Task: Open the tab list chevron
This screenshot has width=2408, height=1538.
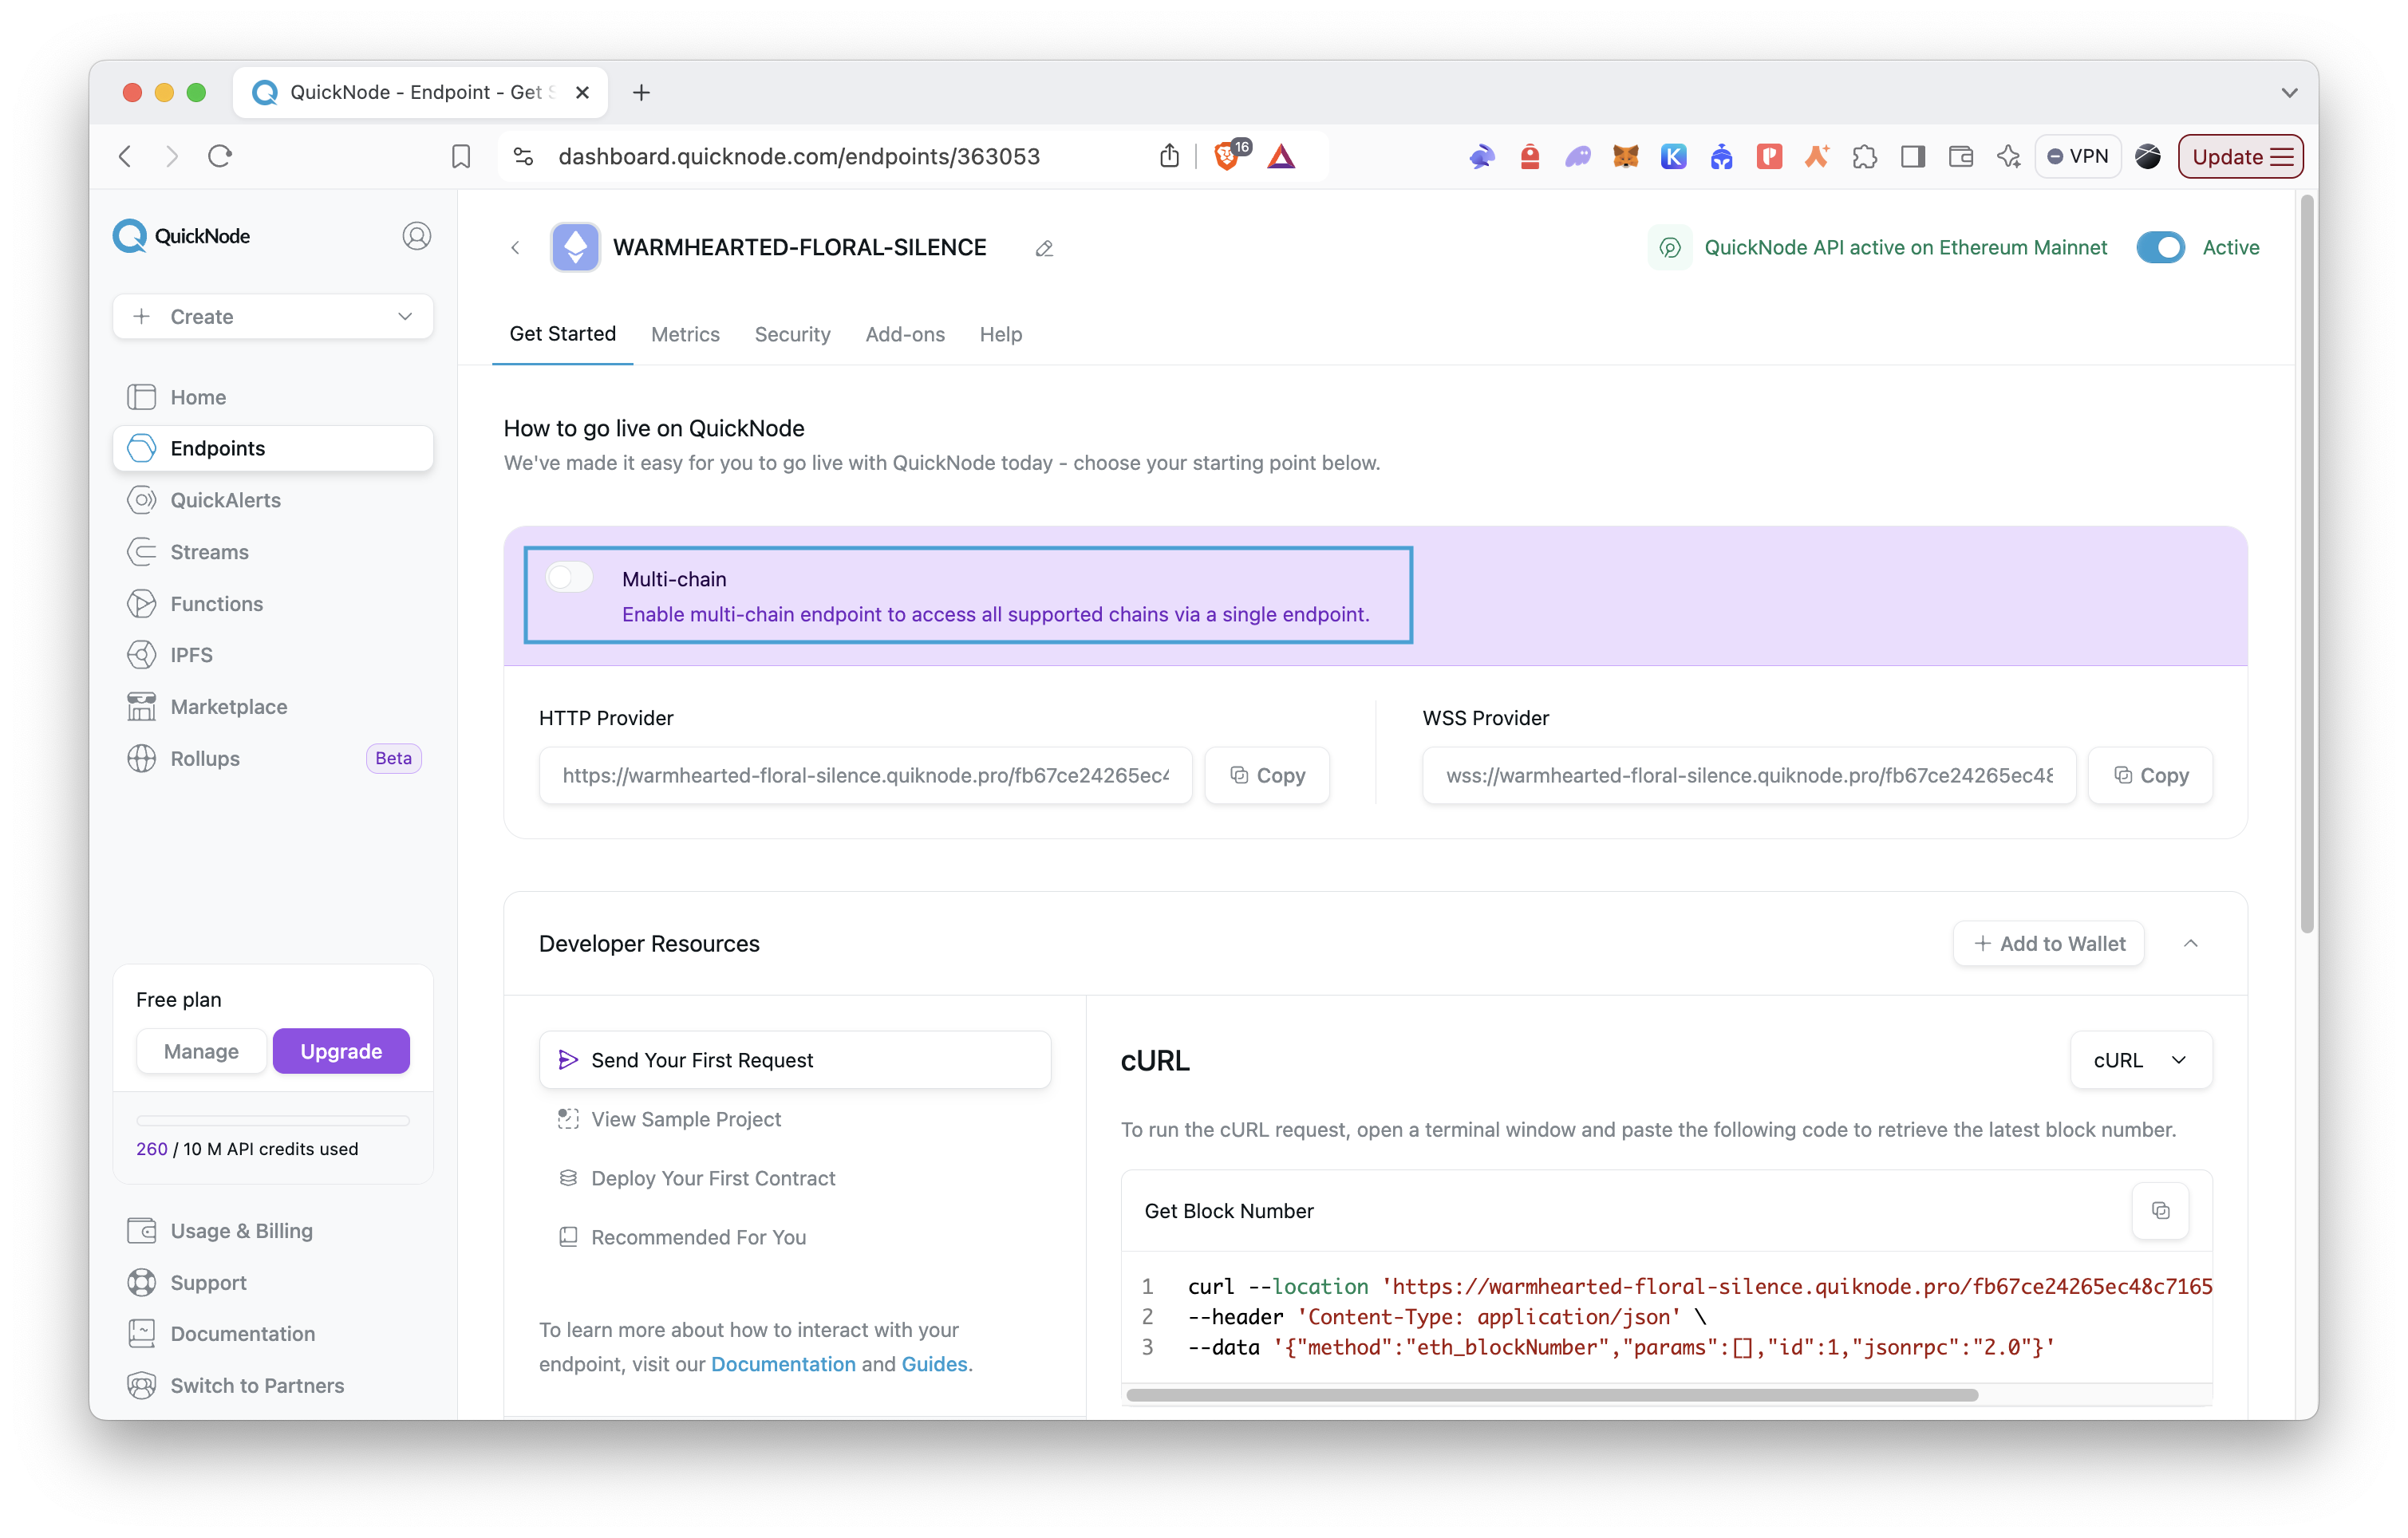Action: (2288, 92)
